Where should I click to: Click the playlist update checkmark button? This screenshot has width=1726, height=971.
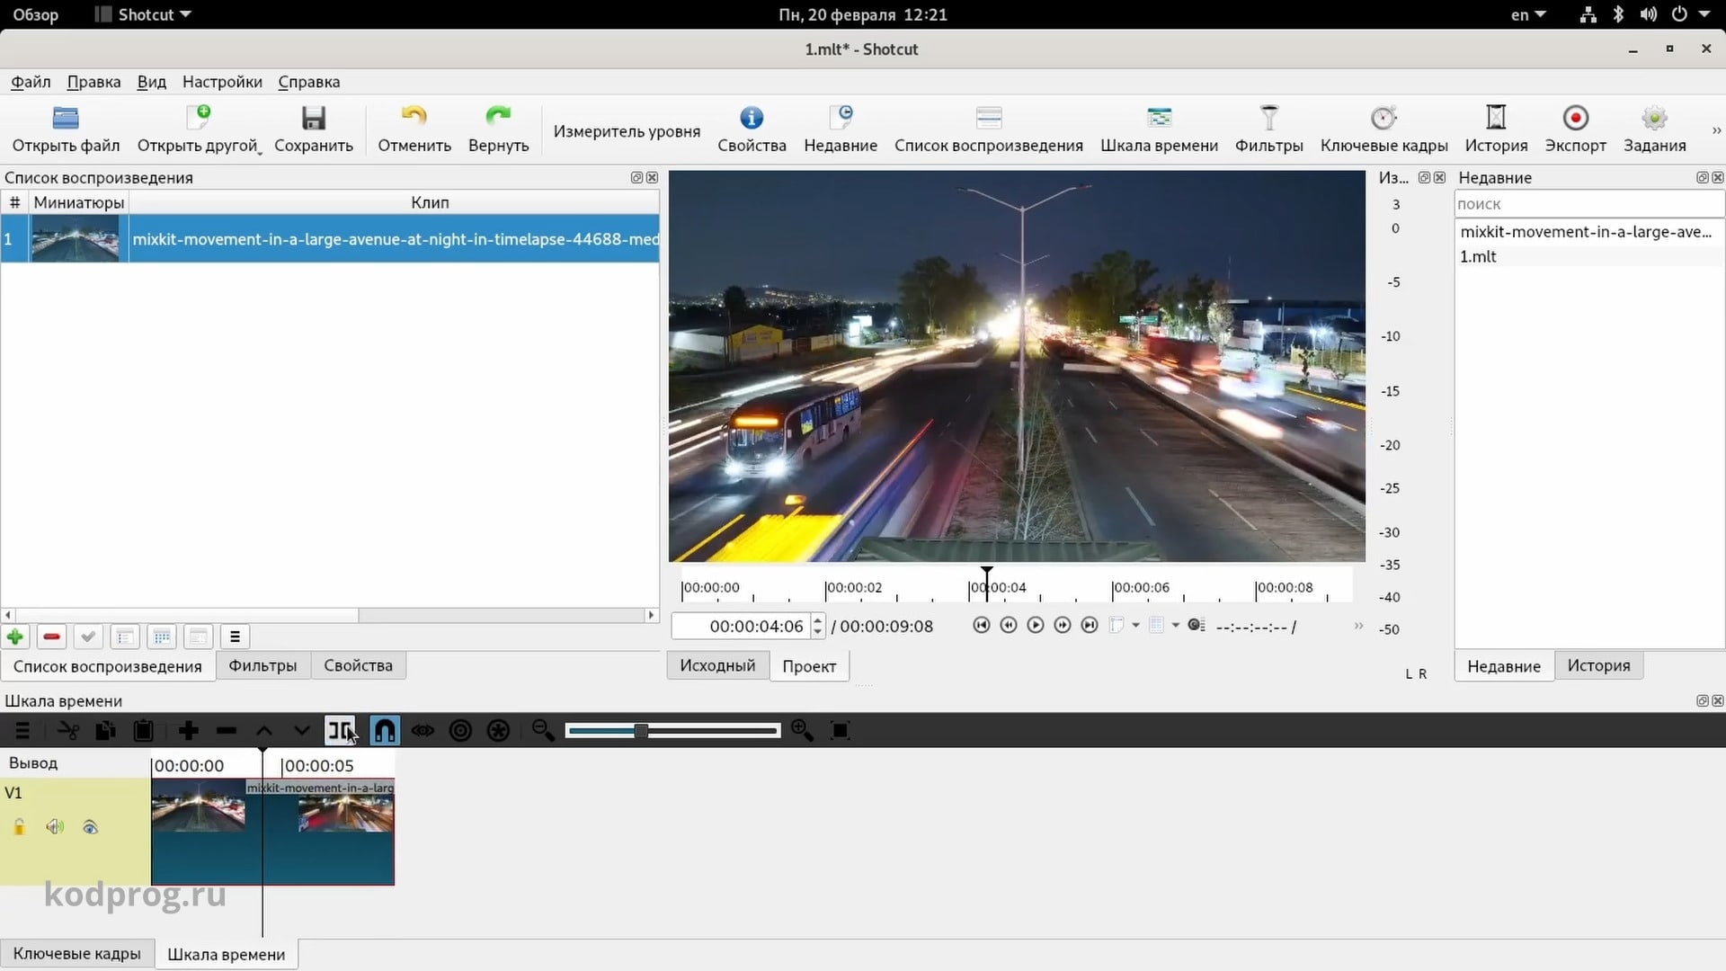click(x=88, y=637)
